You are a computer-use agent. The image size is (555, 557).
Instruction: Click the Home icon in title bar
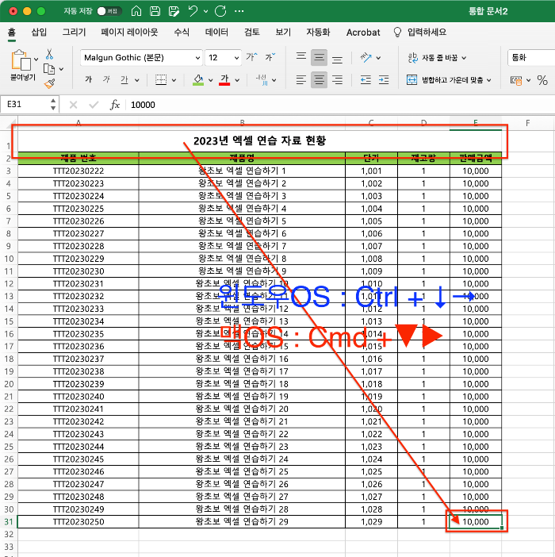coord(136,11)
